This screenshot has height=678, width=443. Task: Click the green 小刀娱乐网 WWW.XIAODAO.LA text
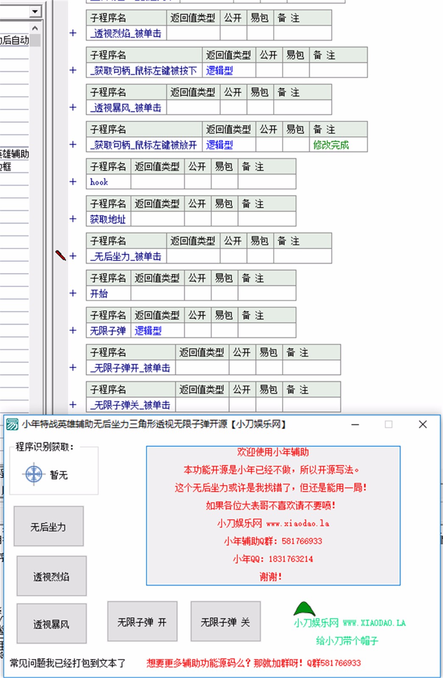[x=350, y=623]
